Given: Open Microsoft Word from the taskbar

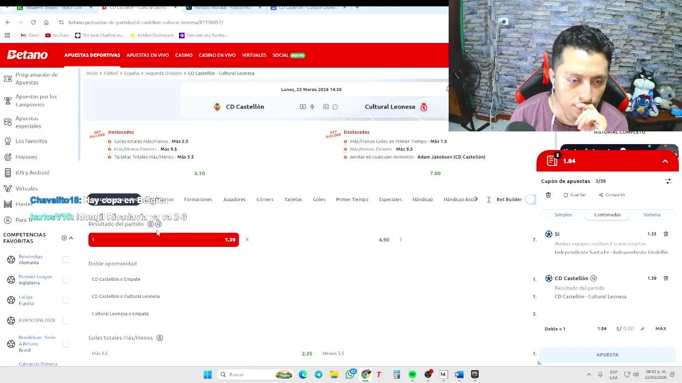Looking at the screenshot, I should pos(459,374).
